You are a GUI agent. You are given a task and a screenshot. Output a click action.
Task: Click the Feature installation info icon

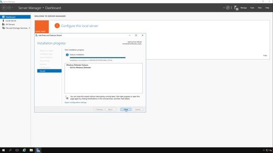(67, 55)
